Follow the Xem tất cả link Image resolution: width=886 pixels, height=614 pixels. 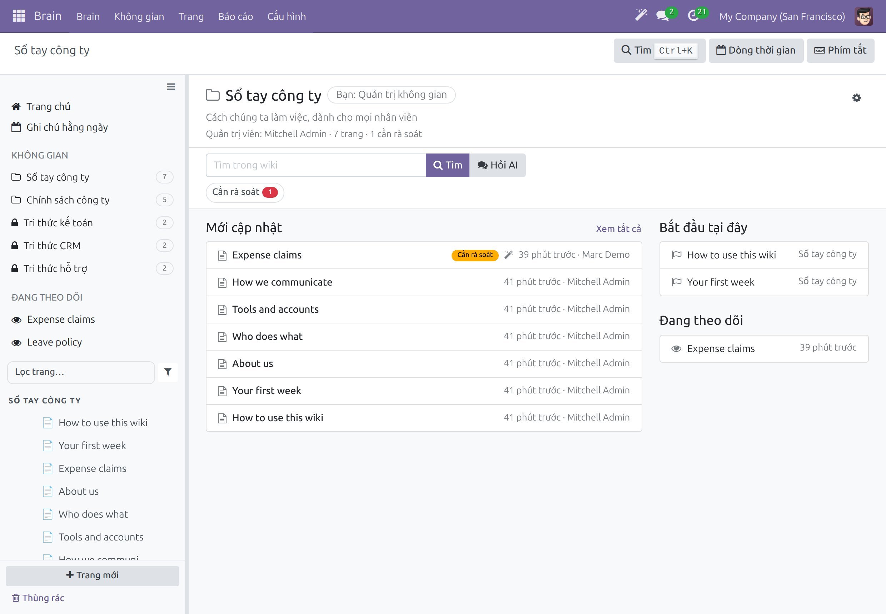point(618,229)
